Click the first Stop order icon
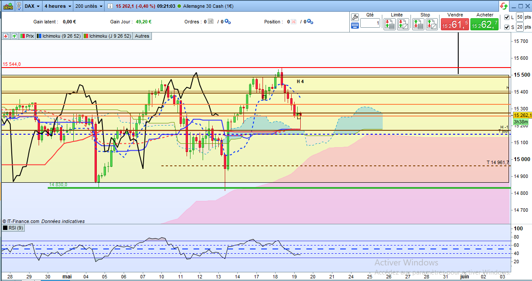 tap(418, 24)
